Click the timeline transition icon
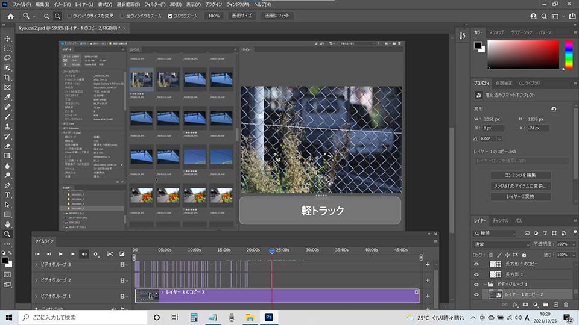579x325 pixels. coord(122,254)
